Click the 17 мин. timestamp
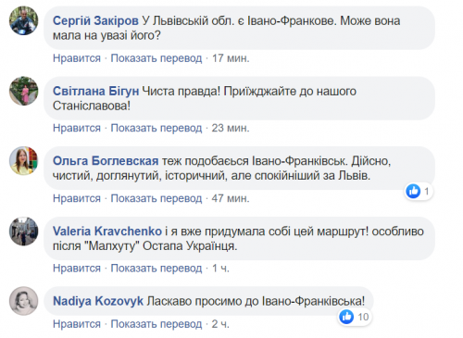The width and height of the screenshot is (463, 338). coord(231,58)
